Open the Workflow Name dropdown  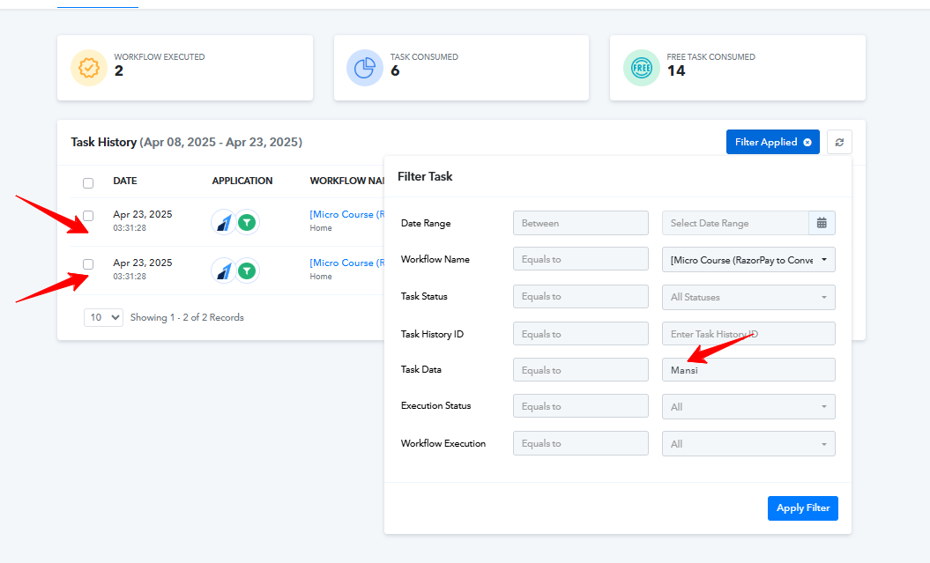[748, 260]
